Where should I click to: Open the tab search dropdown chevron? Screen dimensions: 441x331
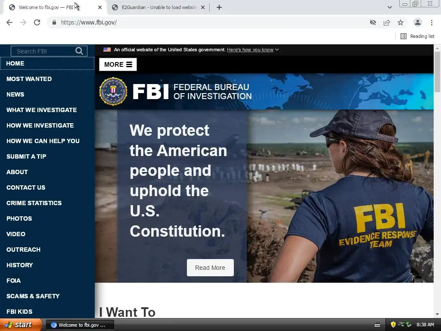[389, 7]
